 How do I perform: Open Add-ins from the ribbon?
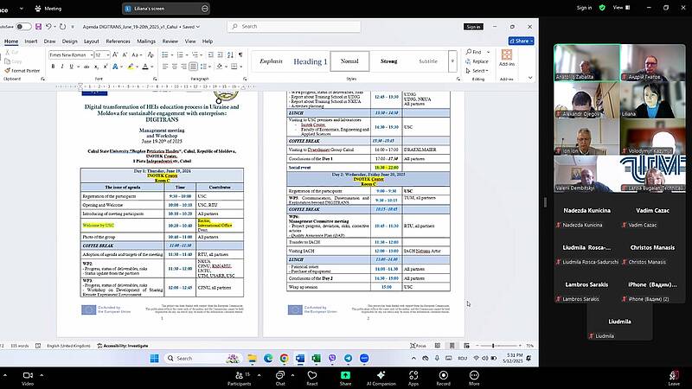[507, 58]
